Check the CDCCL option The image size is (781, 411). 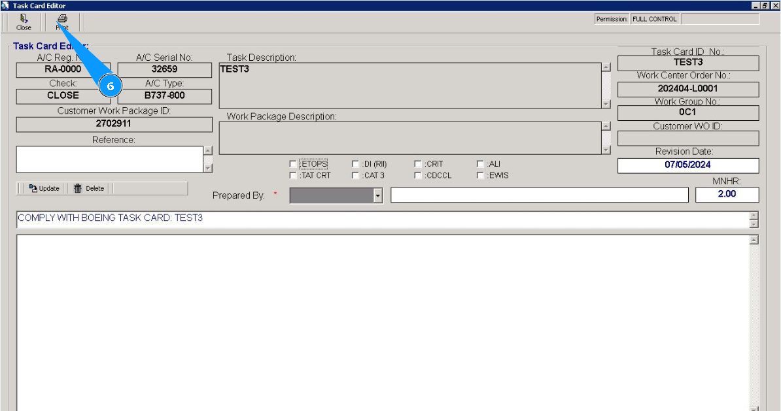(418, 175)
